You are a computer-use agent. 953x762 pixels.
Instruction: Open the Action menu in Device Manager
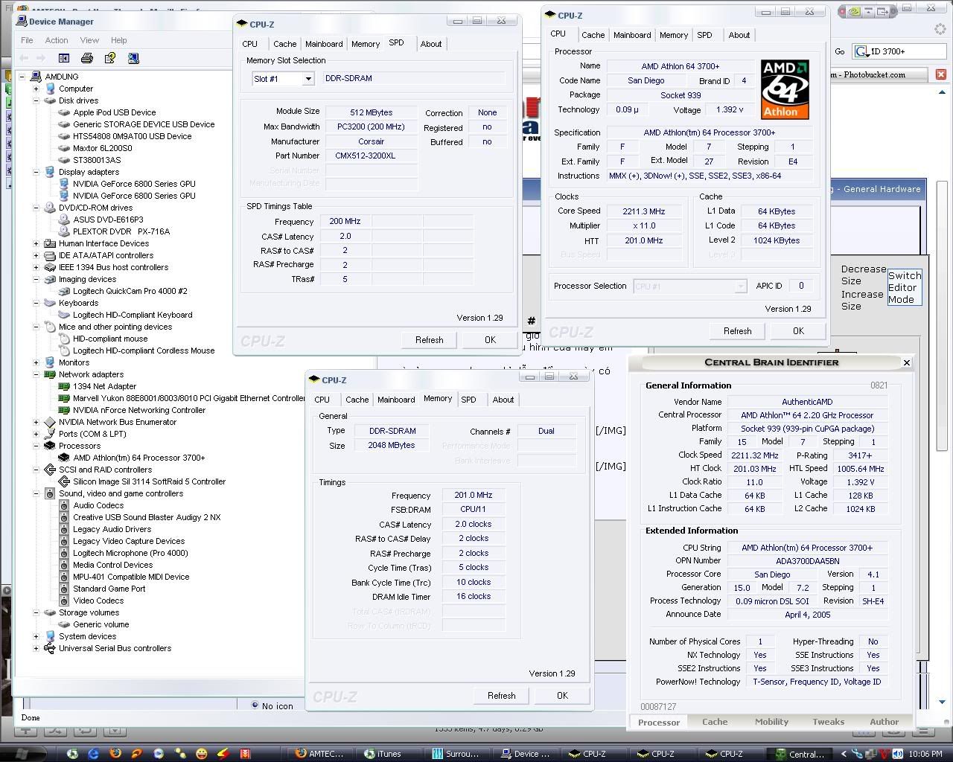point(57,40)
